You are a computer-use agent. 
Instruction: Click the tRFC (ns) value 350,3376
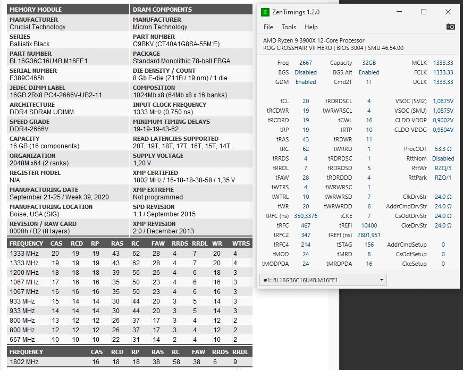306,216
